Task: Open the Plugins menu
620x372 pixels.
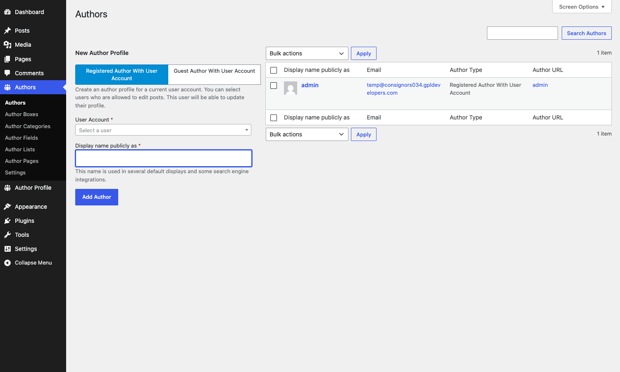Action: click(33, 221)
